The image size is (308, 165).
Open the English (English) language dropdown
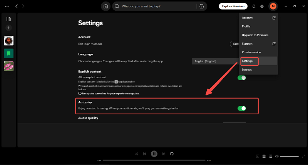(215, 61)
